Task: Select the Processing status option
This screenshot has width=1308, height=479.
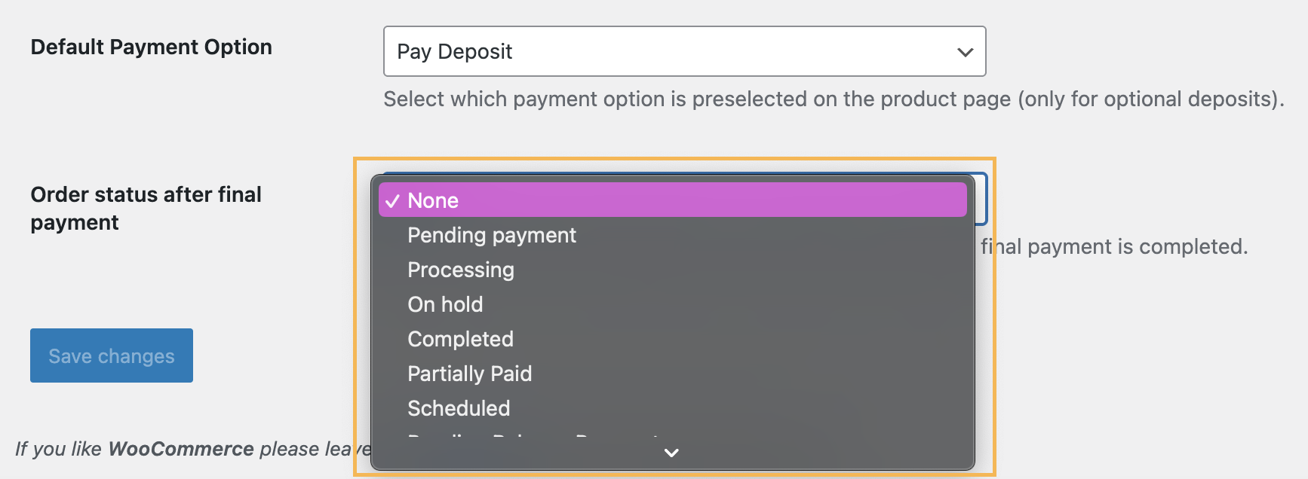Action: coord(461,270)
